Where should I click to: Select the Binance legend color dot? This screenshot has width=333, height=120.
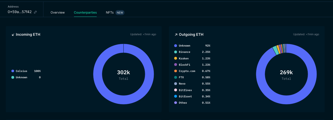point(176,52)
